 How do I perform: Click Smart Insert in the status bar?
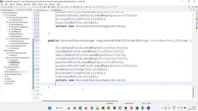click(x=129, y=103)
